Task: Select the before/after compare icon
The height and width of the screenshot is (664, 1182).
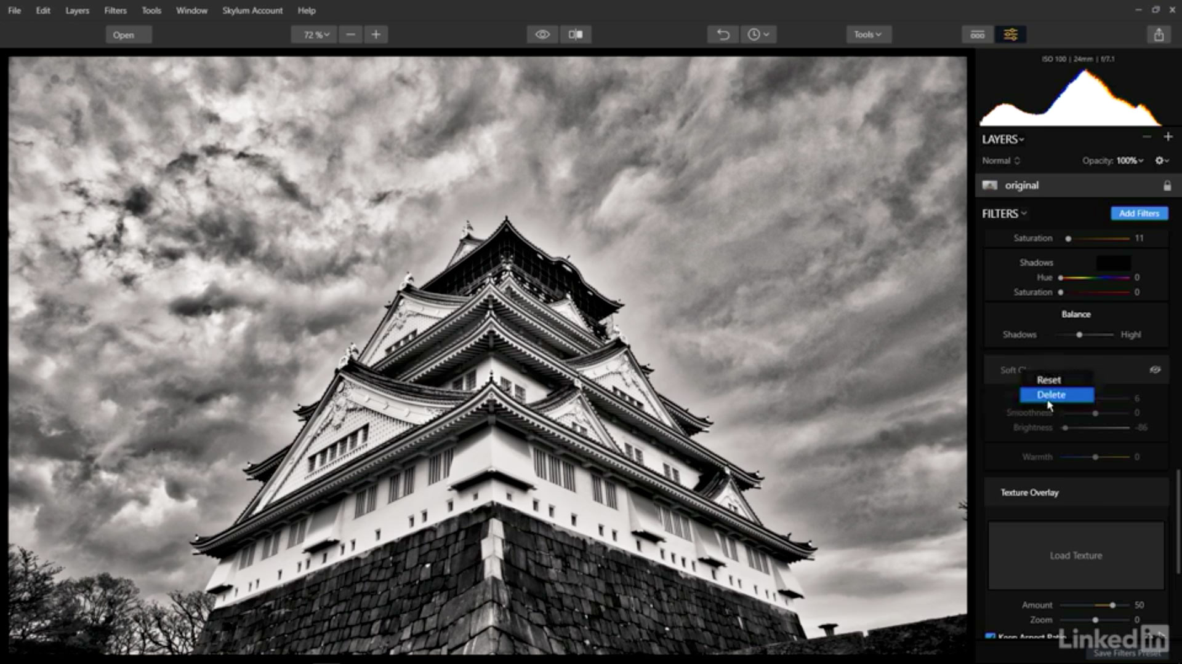Action: [575, 34]
